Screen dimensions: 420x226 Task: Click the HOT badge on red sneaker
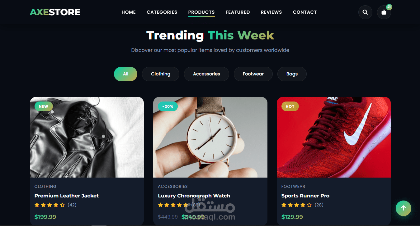click(290, 106)
